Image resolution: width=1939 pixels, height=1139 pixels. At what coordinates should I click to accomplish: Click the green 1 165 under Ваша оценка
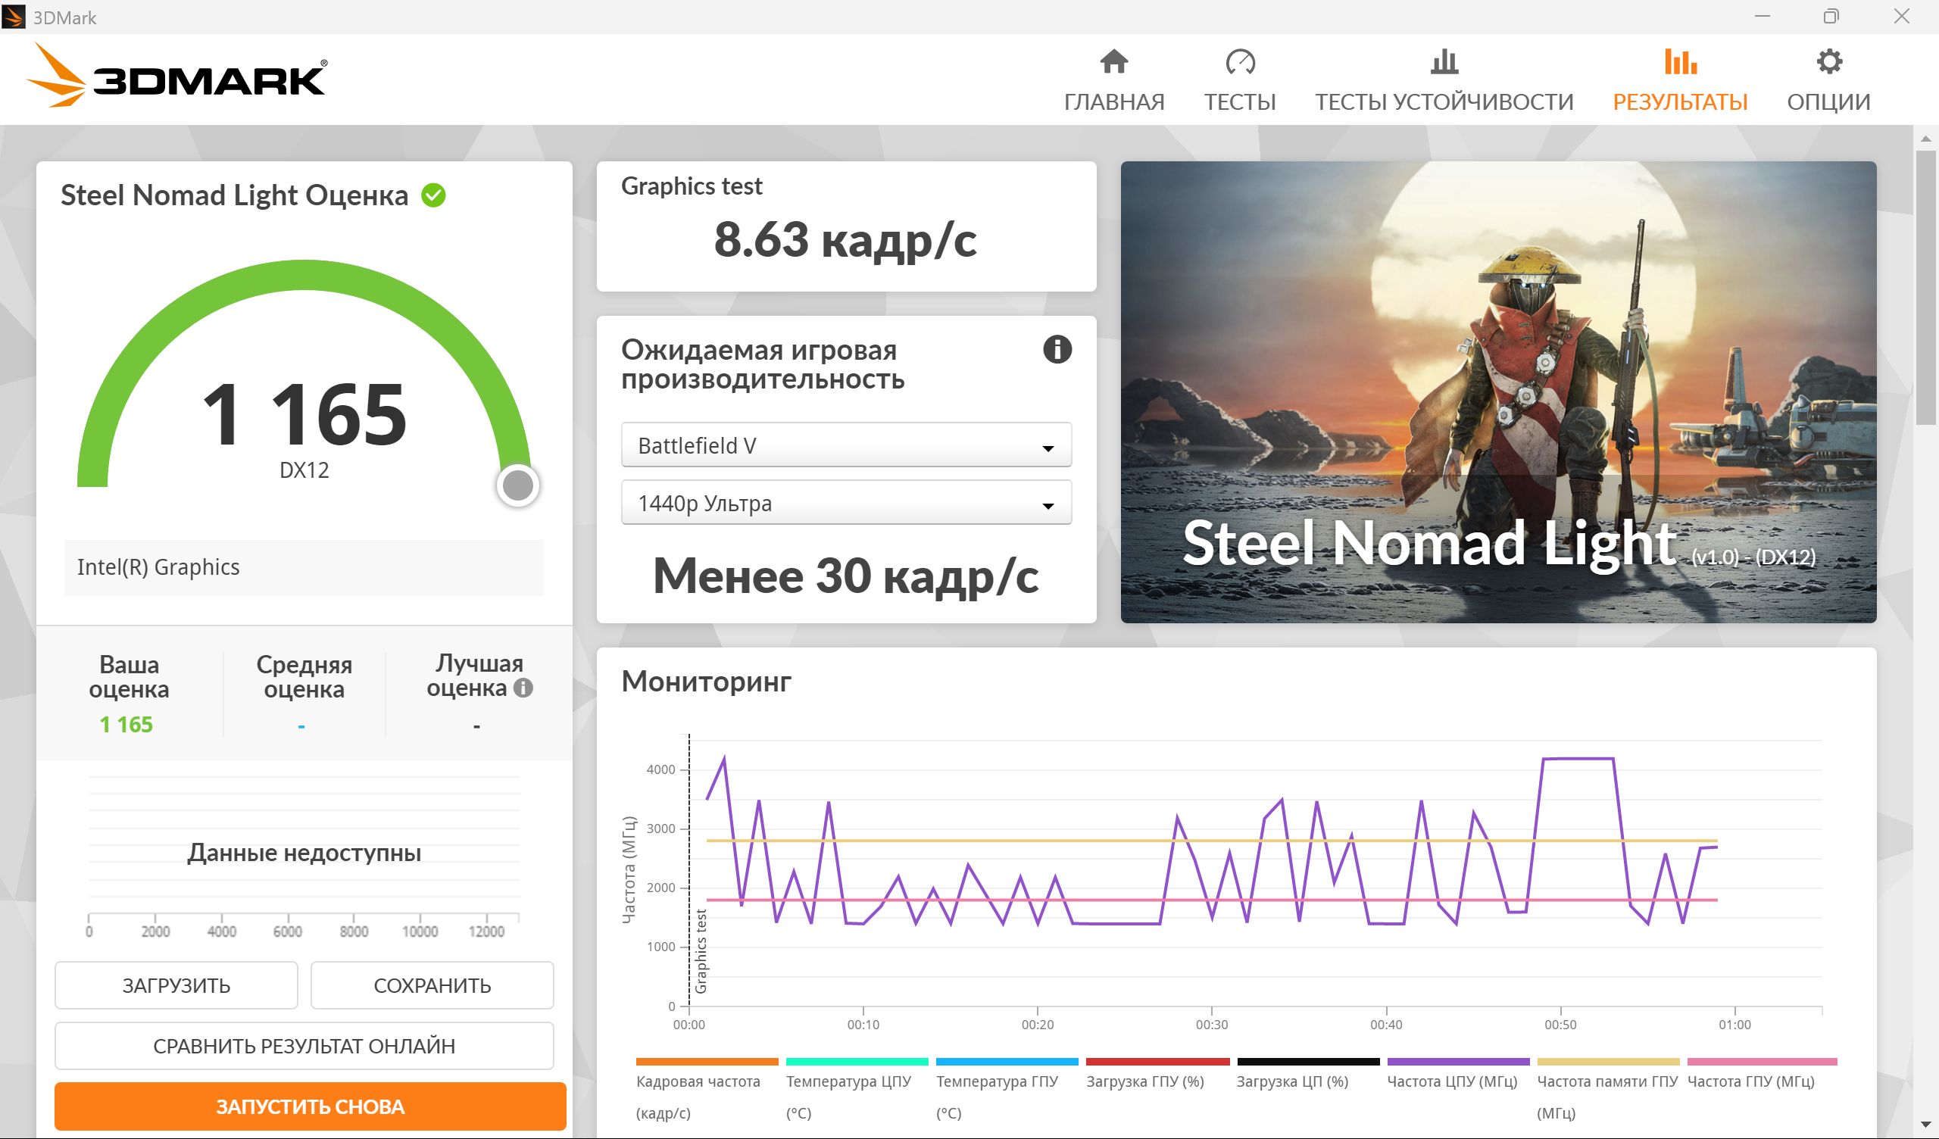[126, 724]
